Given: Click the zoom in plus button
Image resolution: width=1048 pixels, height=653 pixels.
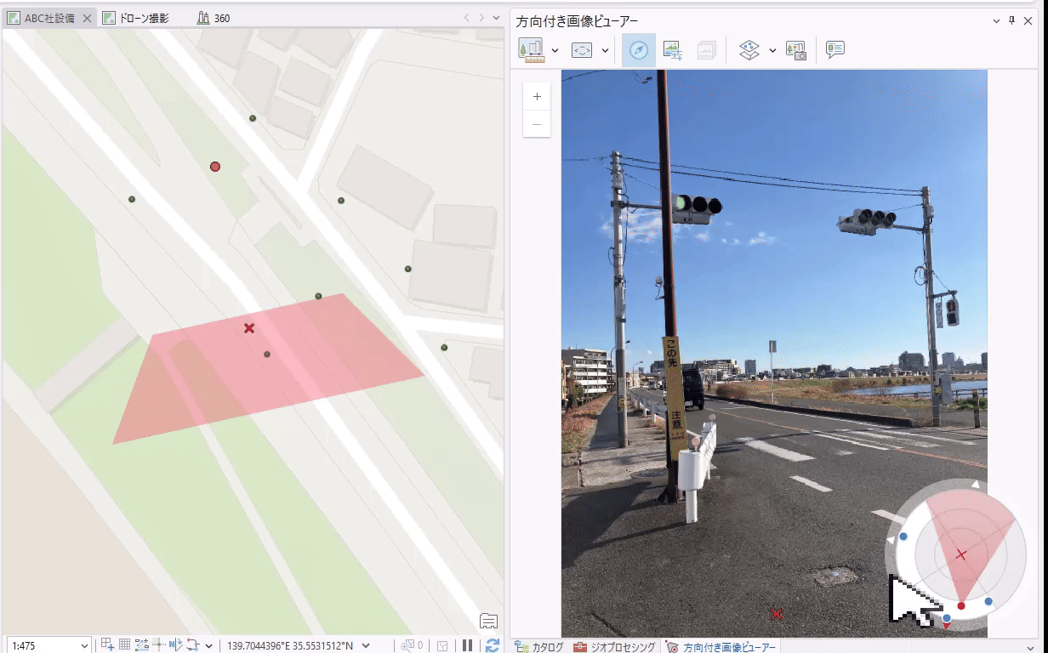Looking at the screenshot, I should click(537, 97).
